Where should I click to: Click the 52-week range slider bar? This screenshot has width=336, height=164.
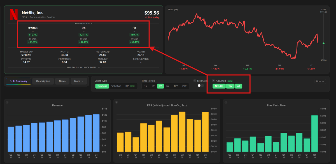tap(323, 36)
